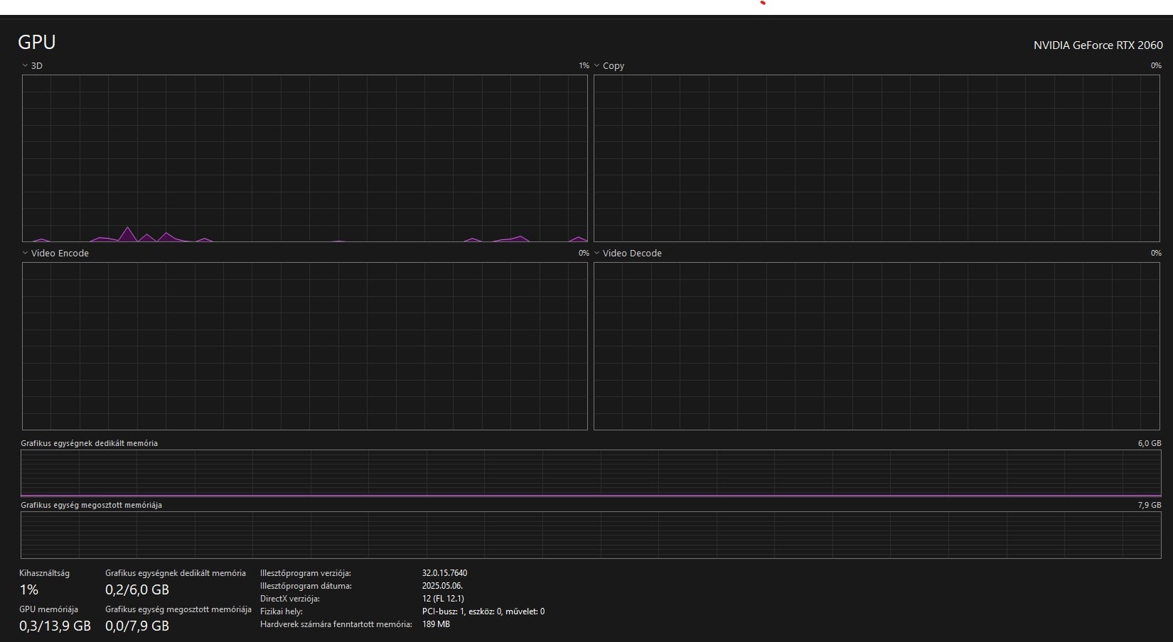
Task: Click the 0% value above Video Encode graph
Action: 584,253
